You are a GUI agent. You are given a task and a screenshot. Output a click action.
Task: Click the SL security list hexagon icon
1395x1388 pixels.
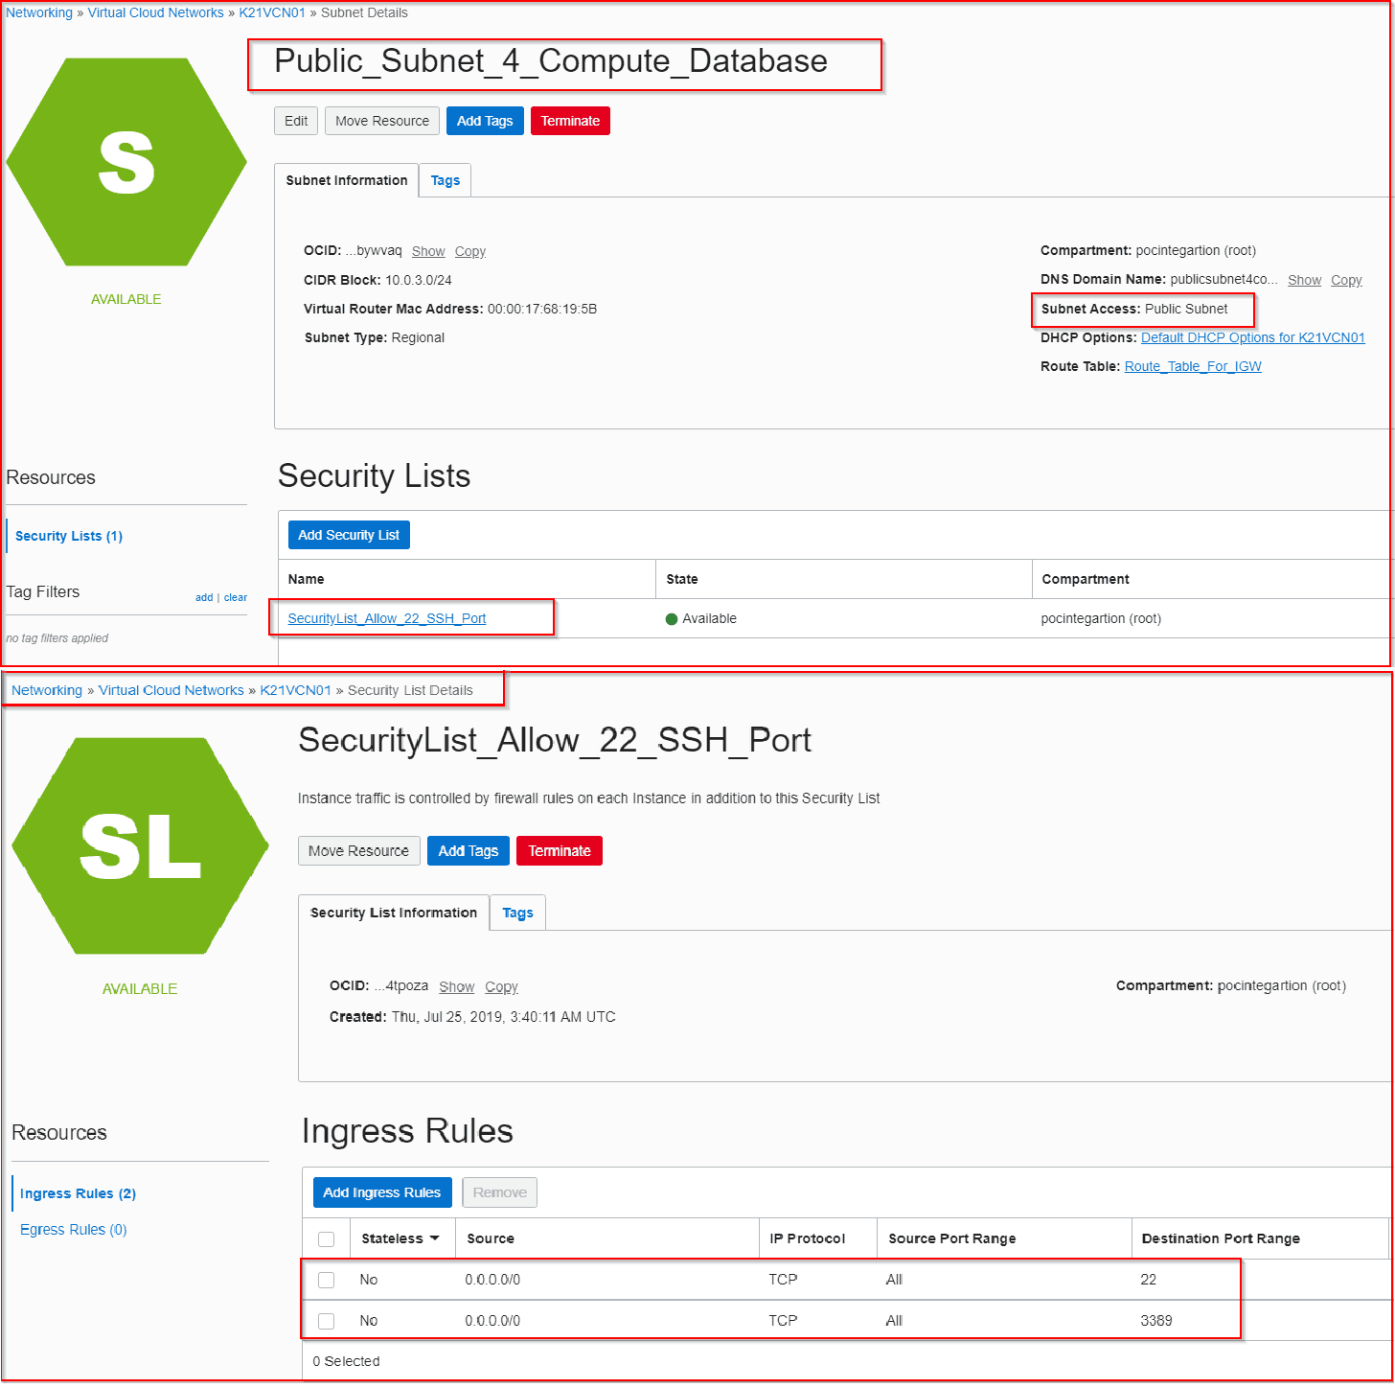click(x=140, y=844)
